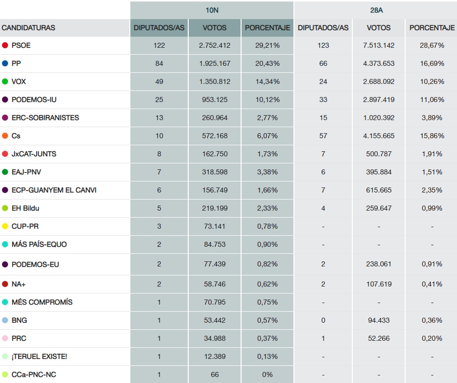Click the turquoise dot beside MÁS PAÍS-EQUO
This screenshot has width=457, height=383.
coord(5,244)
